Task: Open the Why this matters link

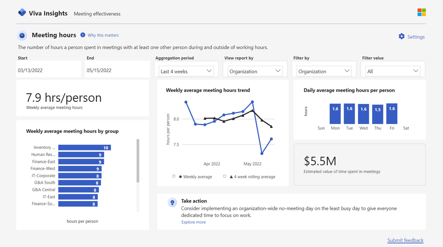Action: coord(103,35)
